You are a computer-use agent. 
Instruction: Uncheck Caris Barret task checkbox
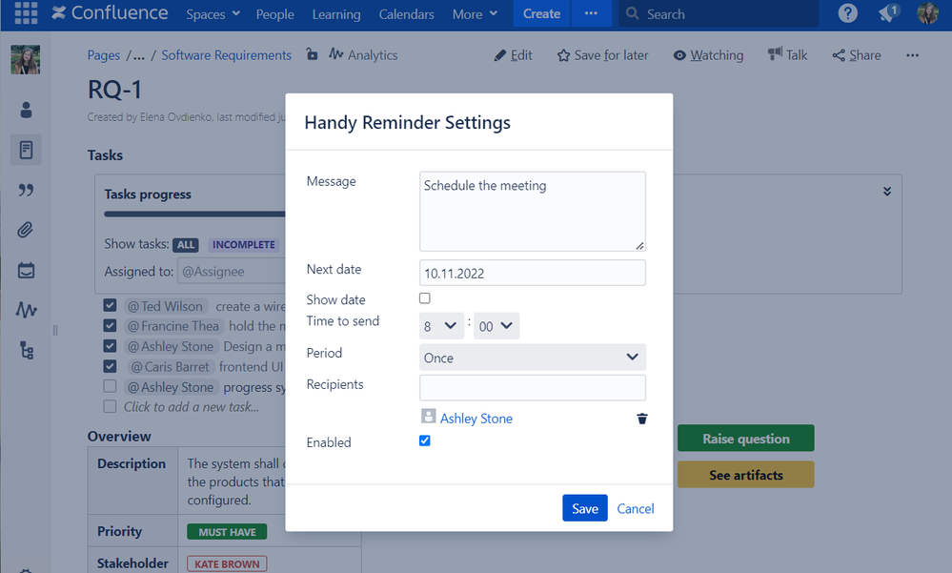[110, 366]
